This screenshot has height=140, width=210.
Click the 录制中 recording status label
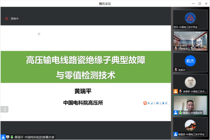coord(14,19)
